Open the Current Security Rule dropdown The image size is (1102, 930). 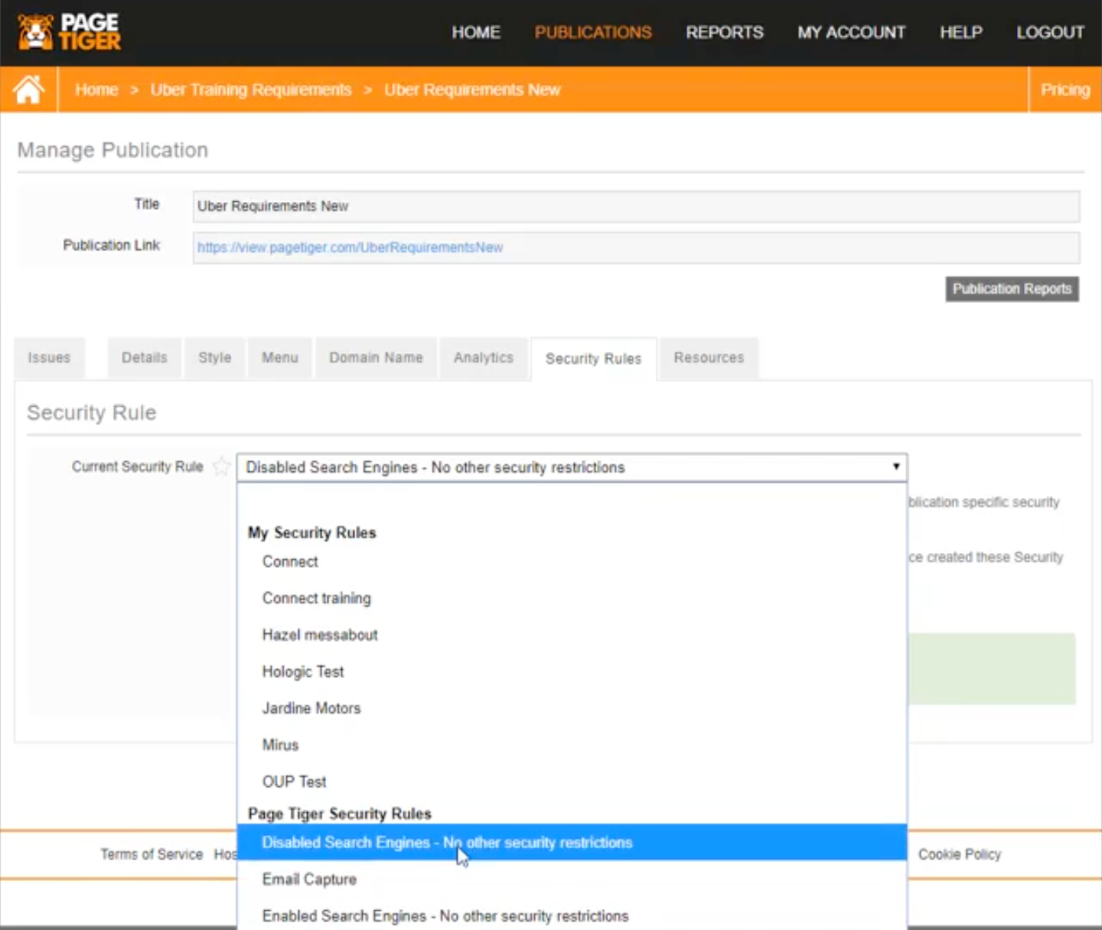(572, 467)
